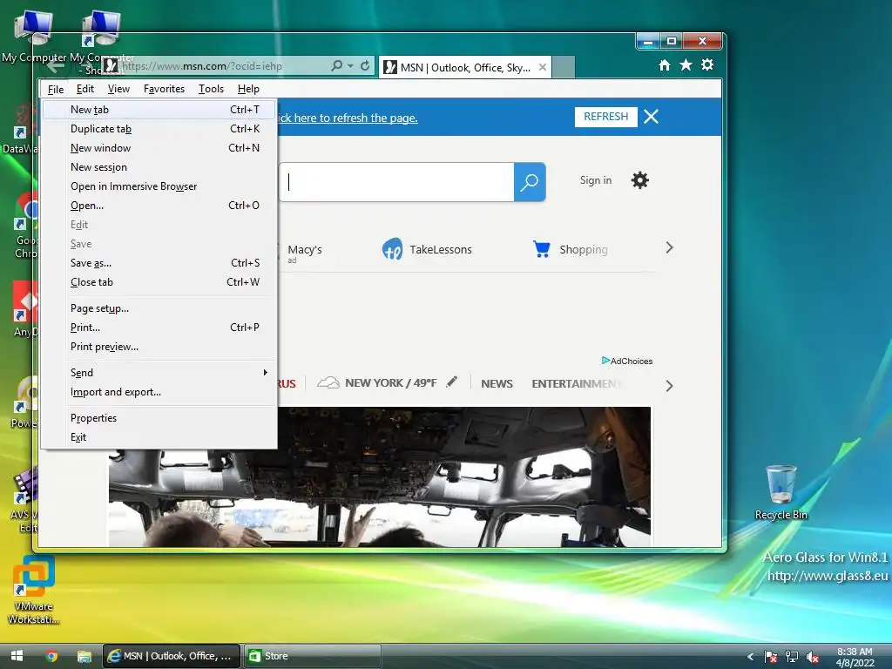The image size is (892, 669).
Task: Edit weather location with pencil icon
Action: tap(452, 382)
